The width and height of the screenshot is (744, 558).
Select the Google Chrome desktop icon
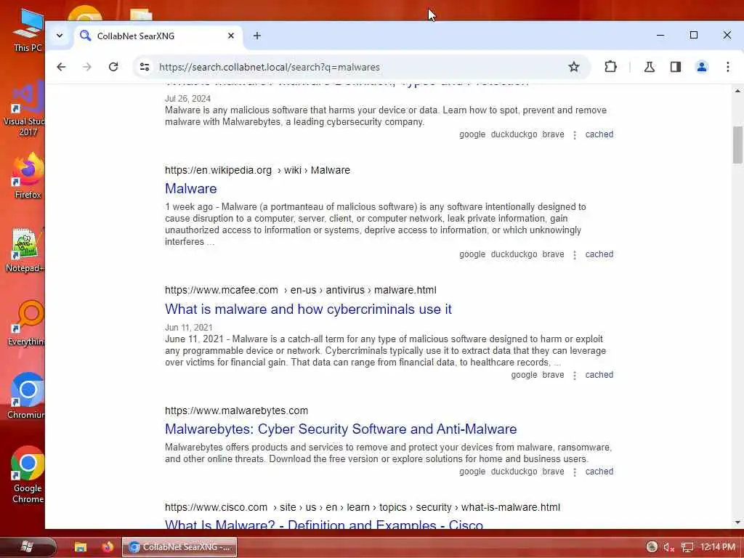[x=28, y=475]
